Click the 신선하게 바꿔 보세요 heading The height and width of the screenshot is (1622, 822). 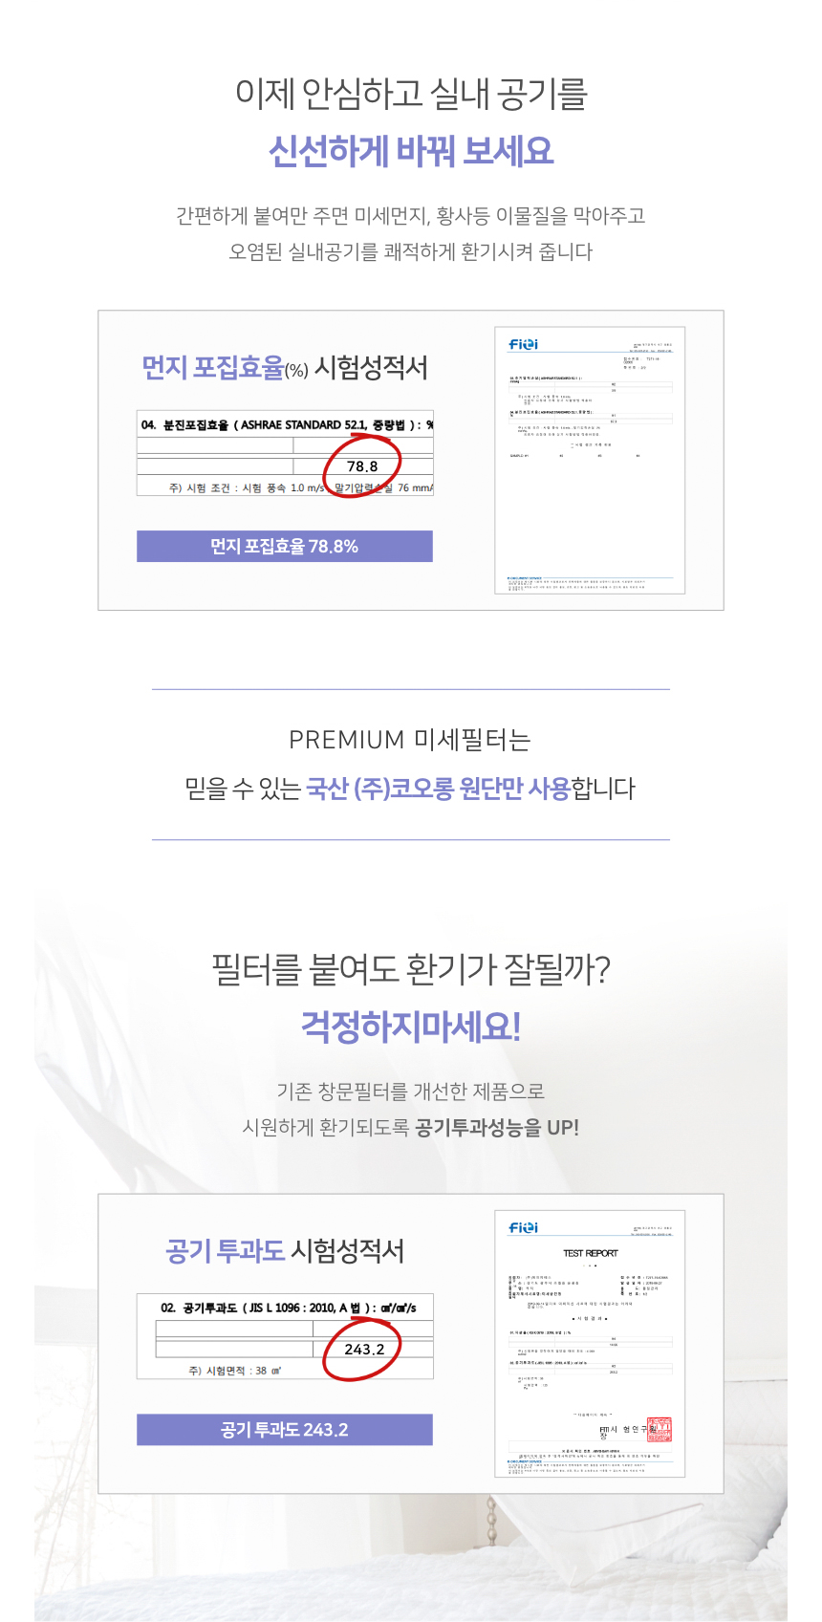pos(411,151)
